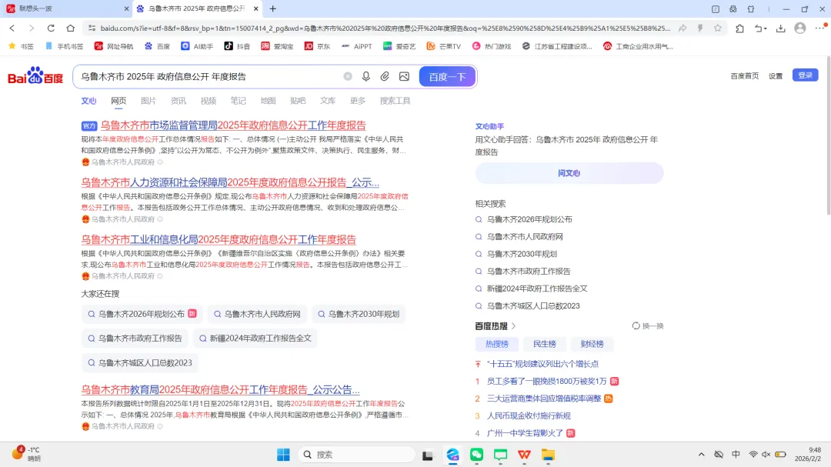Clear search box with X icon

[x=348, y=76]
